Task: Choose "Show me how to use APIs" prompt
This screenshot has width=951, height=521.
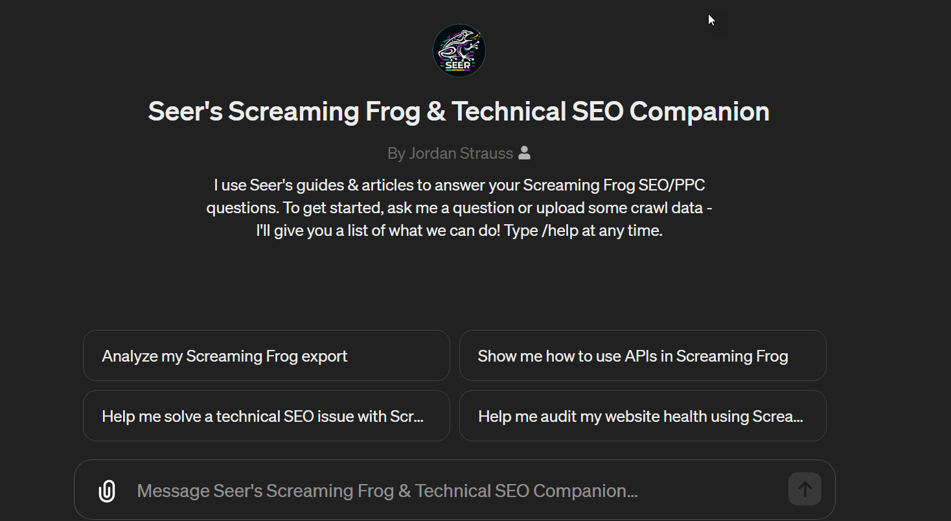Action: click(x=642, y=356)
